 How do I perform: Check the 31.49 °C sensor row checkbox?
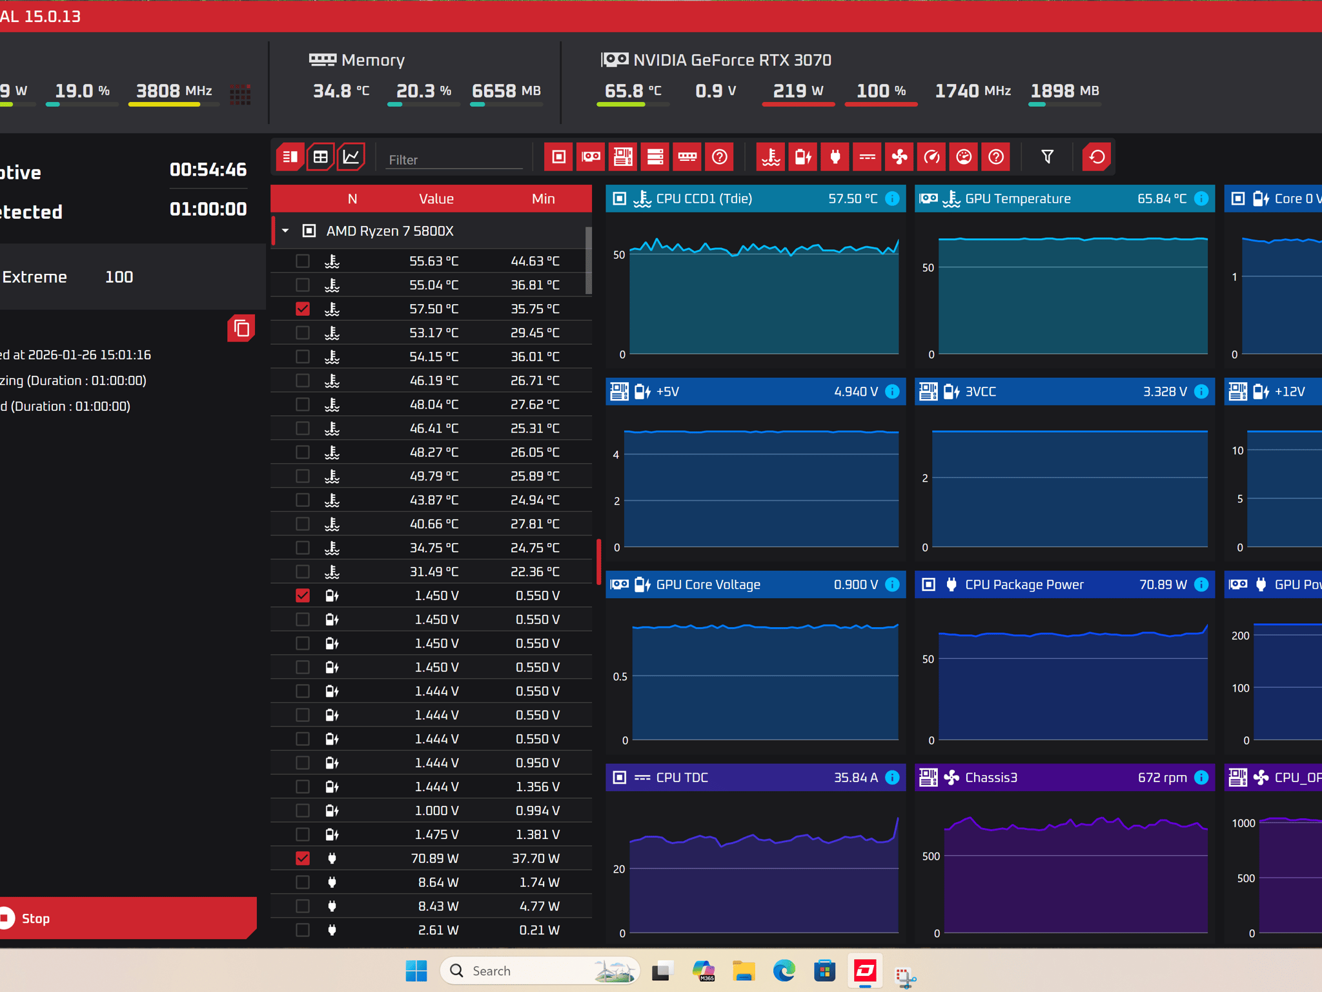(x=303, y=572)
